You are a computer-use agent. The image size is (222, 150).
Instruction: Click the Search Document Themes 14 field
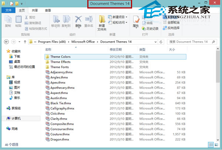[192, 42]
